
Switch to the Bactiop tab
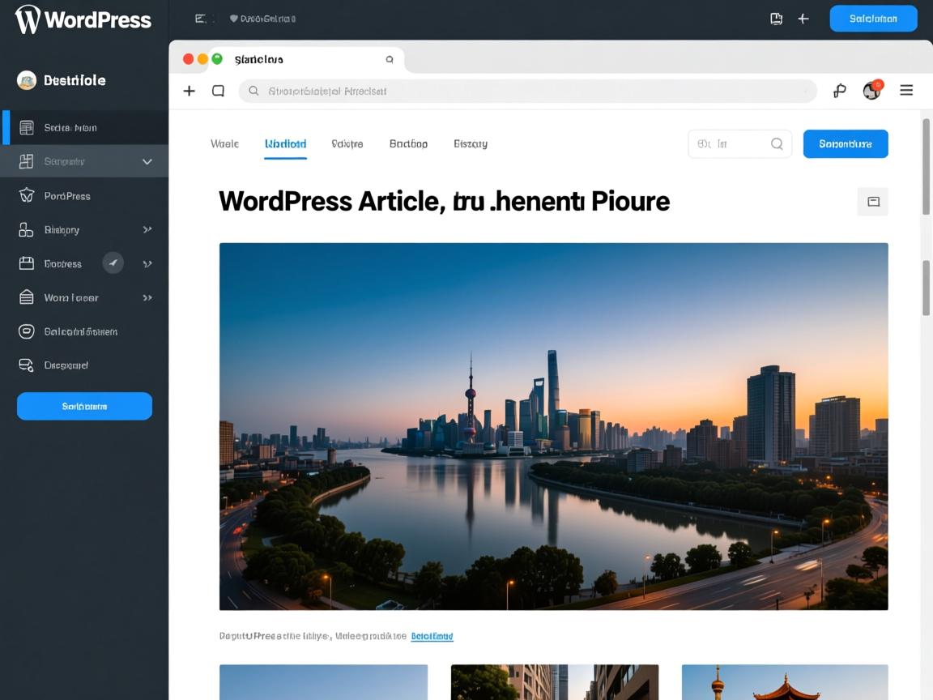point(408,144)
